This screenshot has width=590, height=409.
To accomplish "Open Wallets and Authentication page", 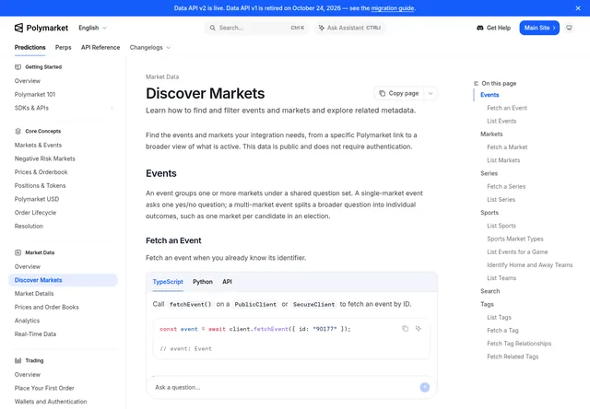I will coord(51,402).
